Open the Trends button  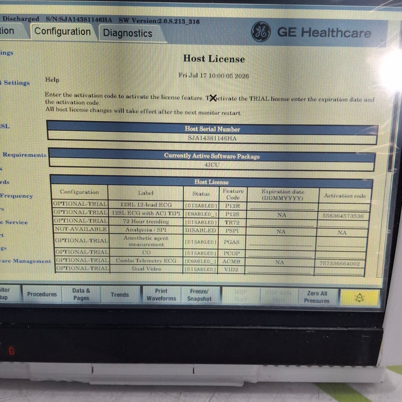tap(119, 295)
